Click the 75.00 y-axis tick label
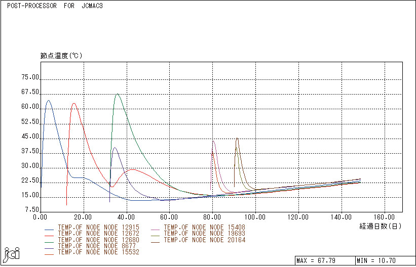Image resolution: width=416 pixels, height=267 pixels. coord(30,77)
